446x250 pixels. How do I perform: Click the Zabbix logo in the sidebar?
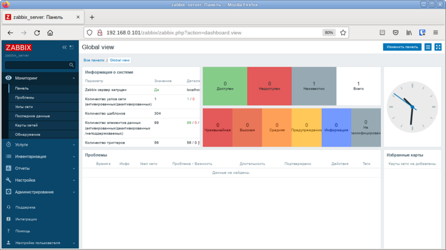click(x=18, y=47)
